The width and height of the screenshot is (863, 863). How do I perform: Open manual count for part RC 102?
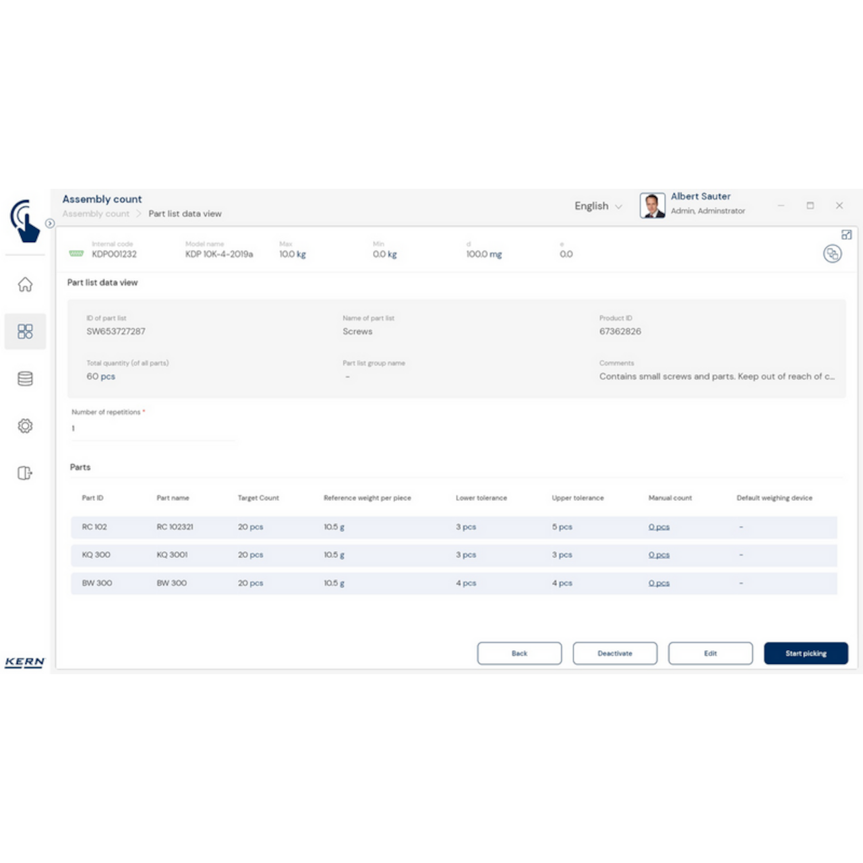coord(659,527)
